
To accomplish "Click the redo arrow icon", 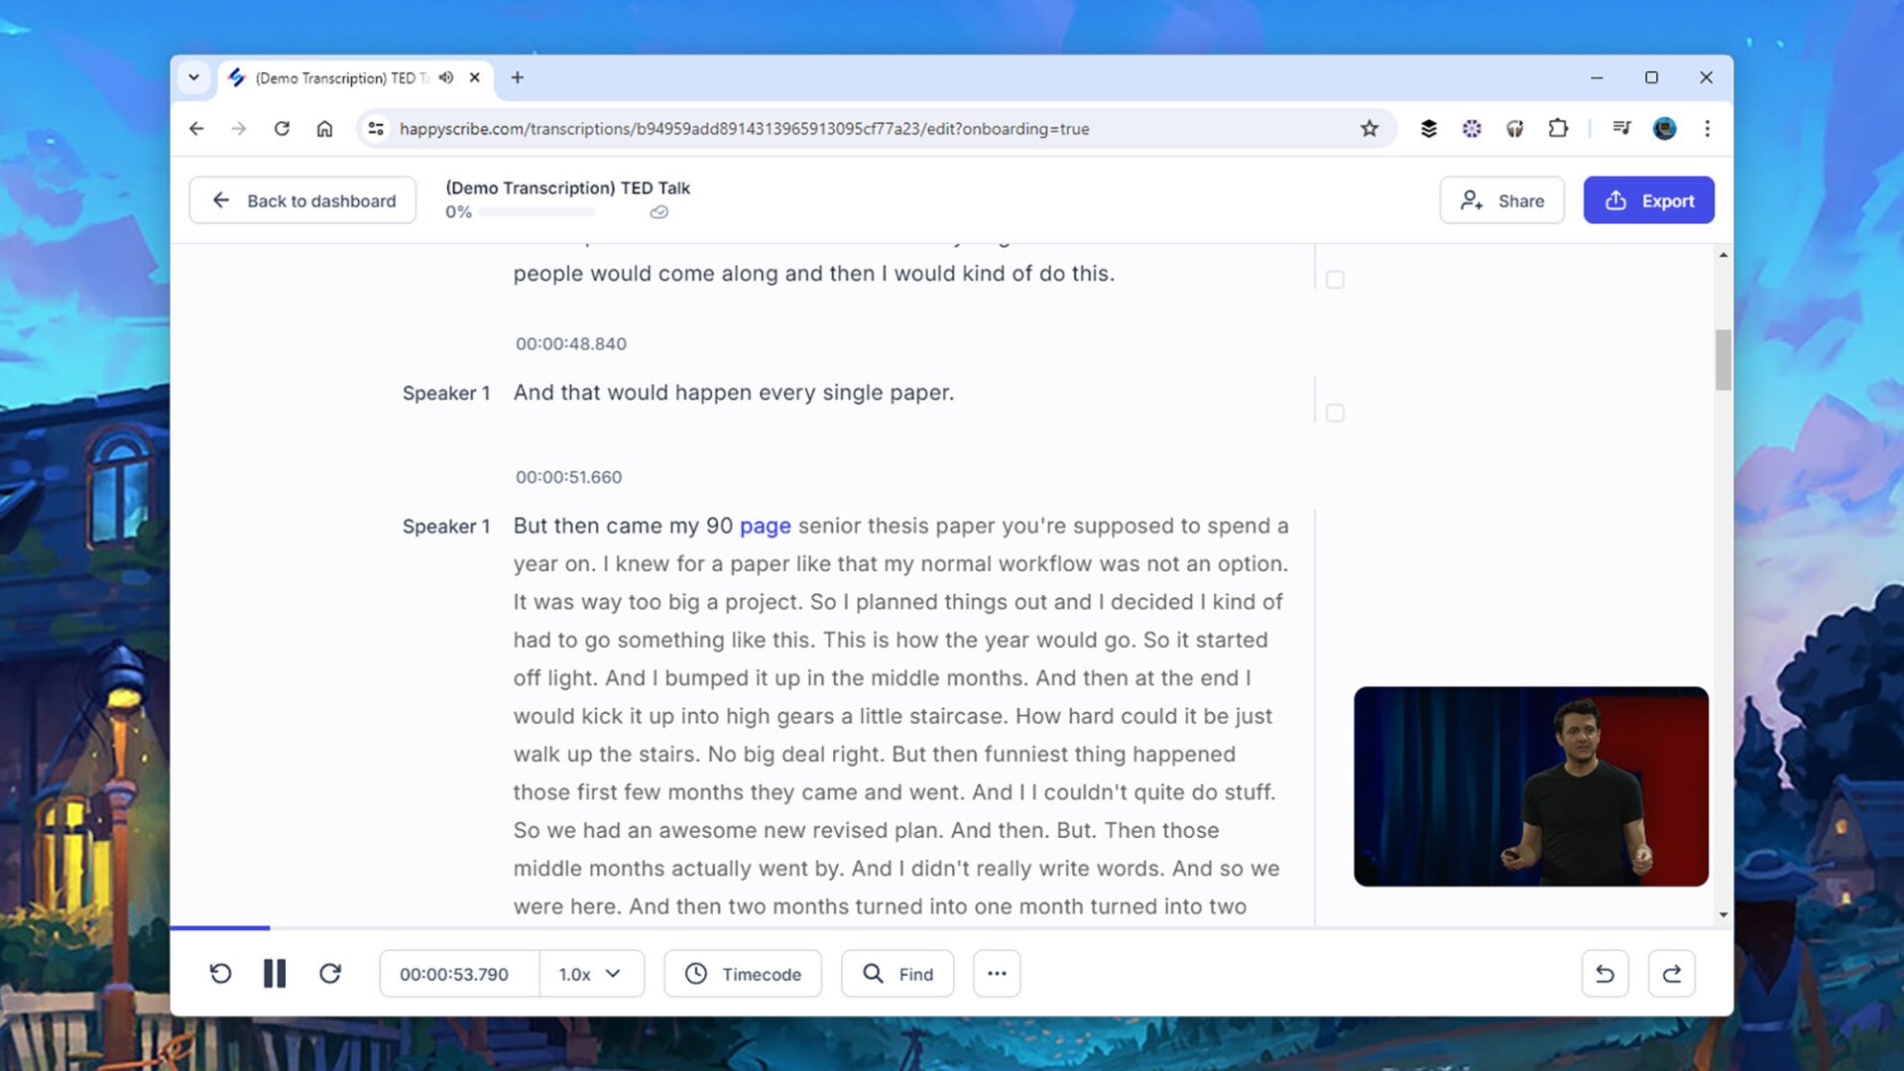I will point(1671,974).
